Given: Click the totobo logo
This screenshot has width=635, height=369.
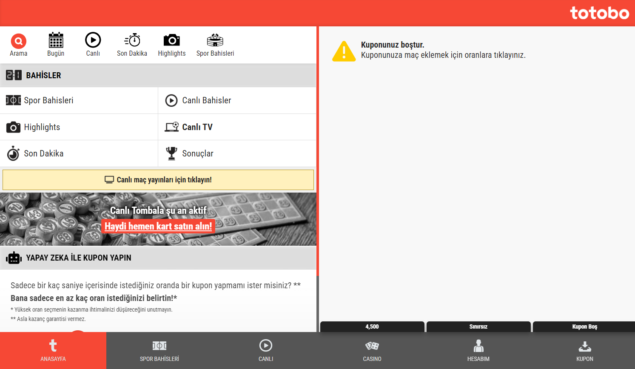Looking at the screenshot, I should [x=599, y=13].
